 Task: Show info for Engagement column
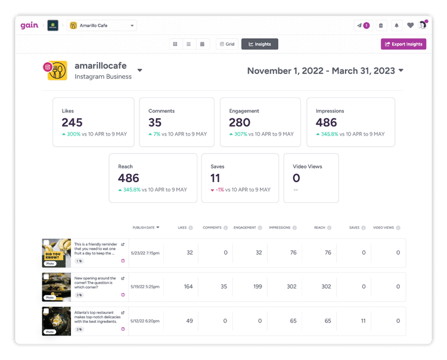click(x=260, y=227)
